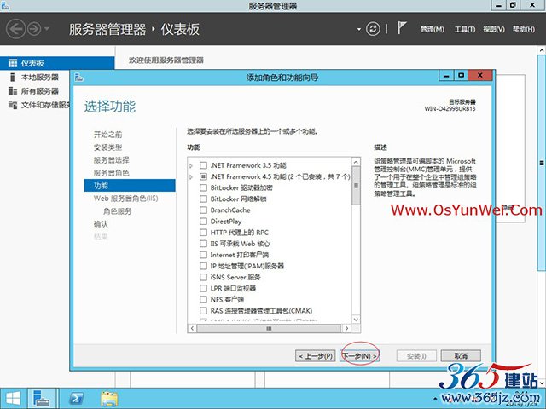Go to 确认 wizard step
Screen dimensions: 546x409
coord(101,224)
